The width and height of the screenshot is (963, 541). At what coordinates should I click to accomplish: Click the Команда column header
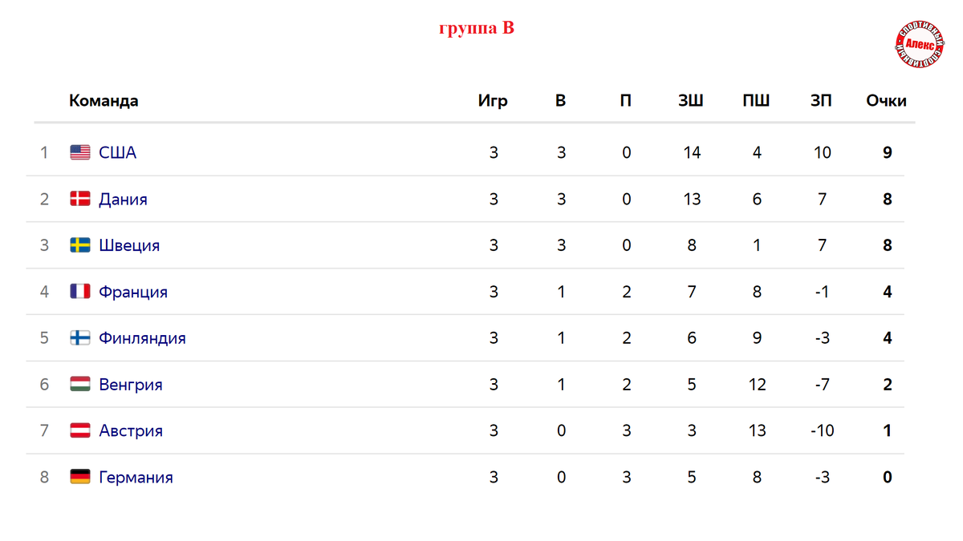[104, 101]
